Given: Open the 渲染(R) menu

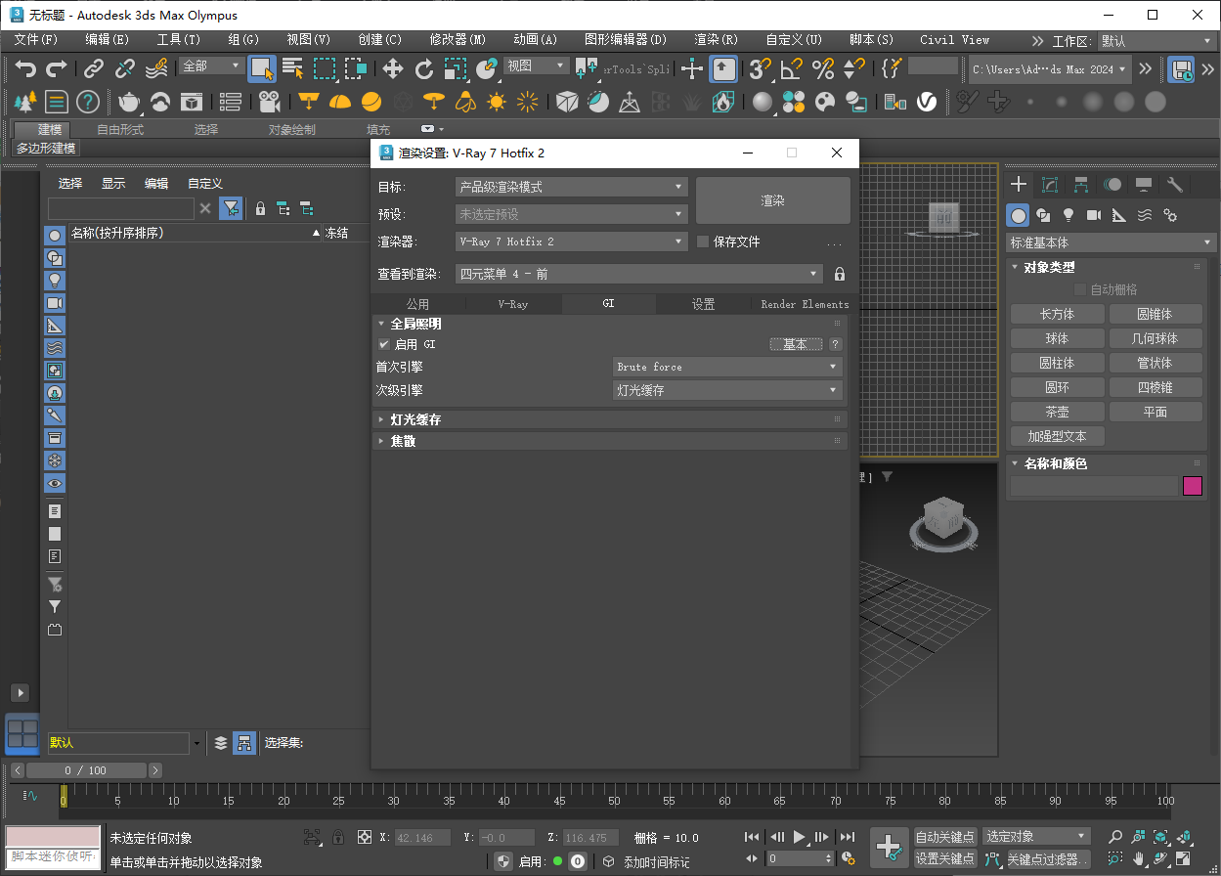Looking at the screenshot, I should pyautogui.click(x=716, y=40).
